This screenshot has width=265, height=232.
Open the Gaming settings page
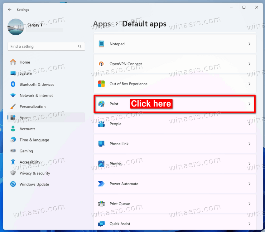click(46, 151)
